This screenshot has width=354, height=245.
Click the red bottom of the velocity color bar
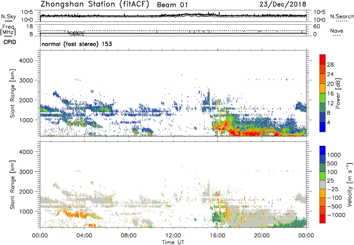point(323,219)
